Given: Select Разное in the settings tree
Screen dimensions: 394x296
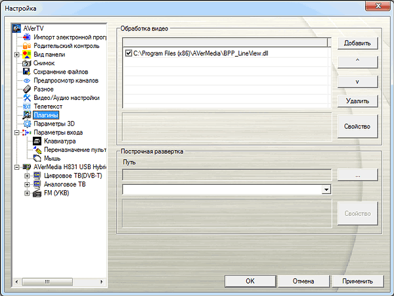Looking at the screenshot, I should (x=43, y=89).
